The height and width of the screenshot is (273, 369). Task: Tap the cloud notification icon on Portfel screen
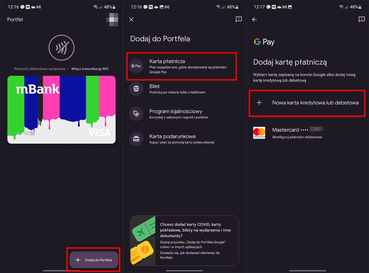point(33,7)
